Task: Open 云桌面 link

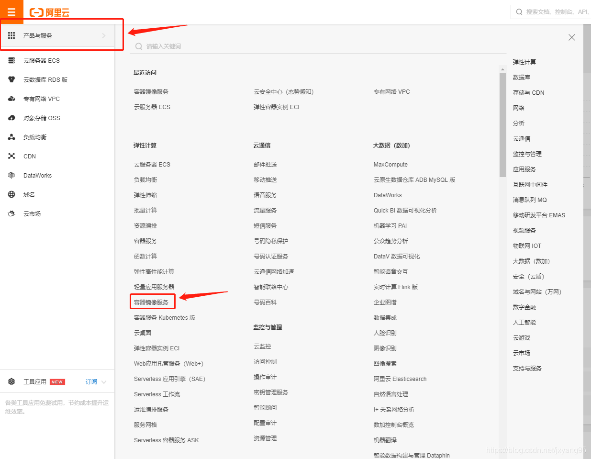Action: (x=143, y=333)
